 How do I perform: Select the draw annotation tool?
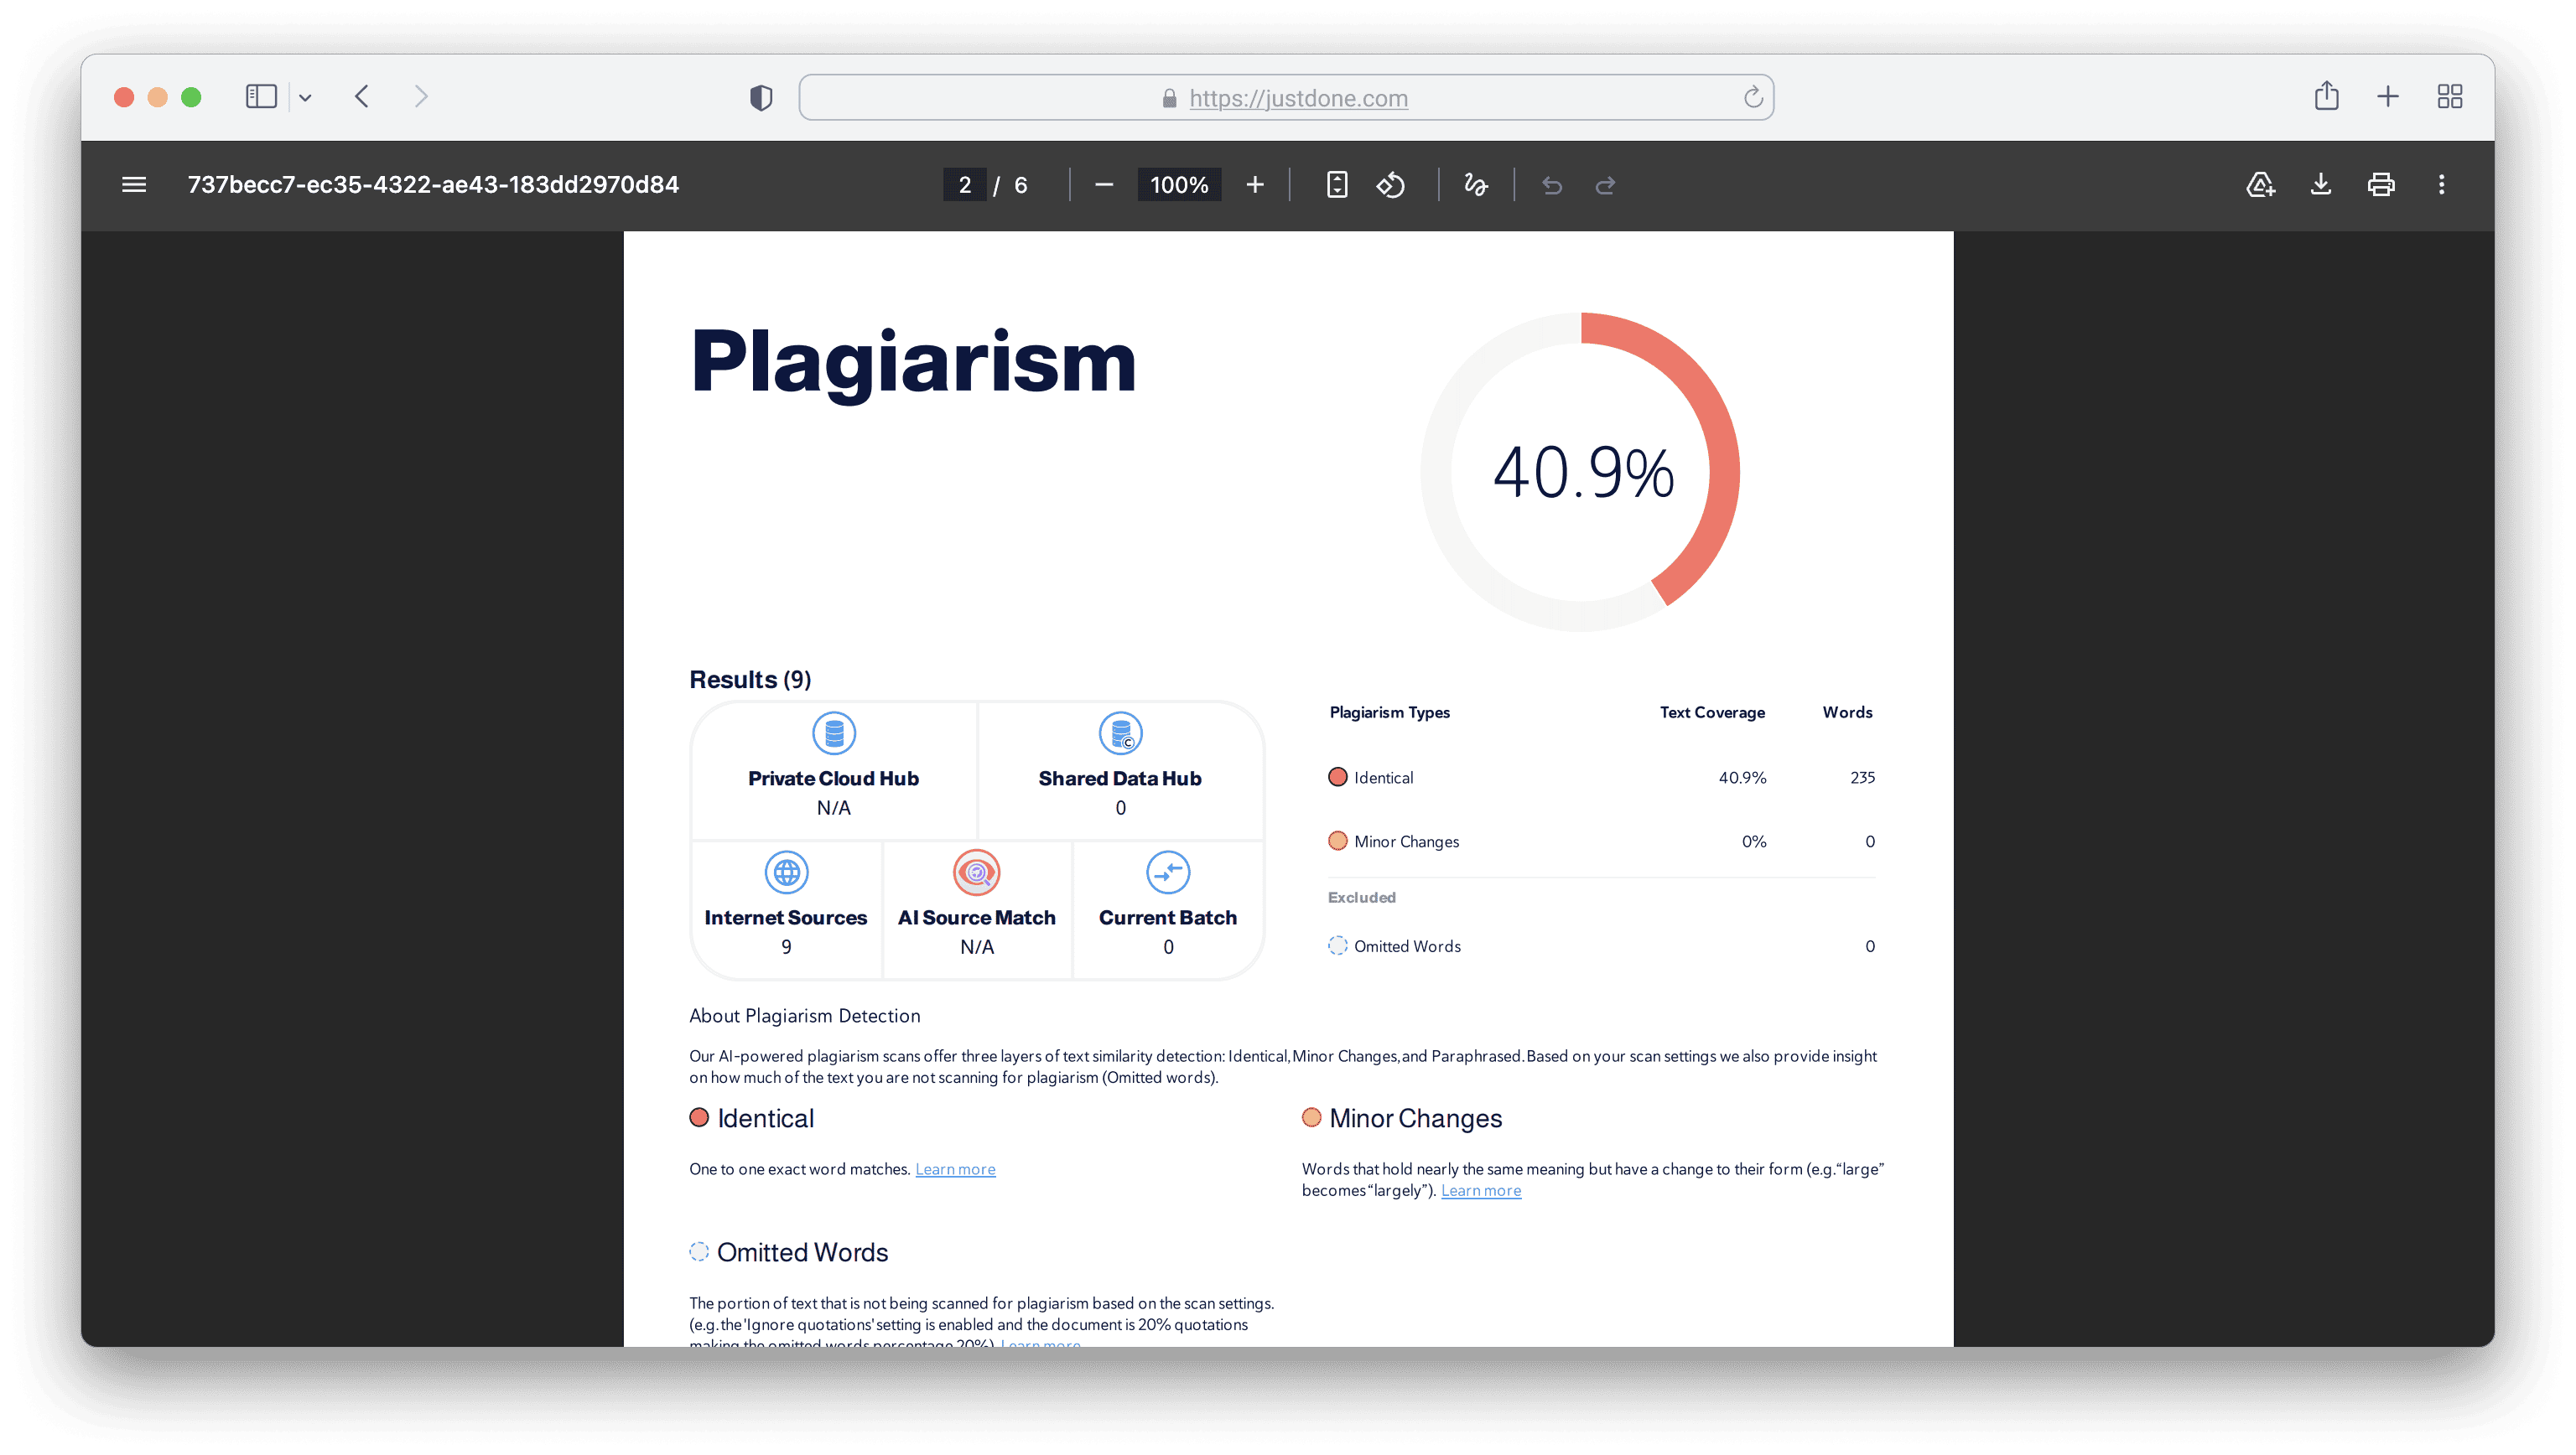[x=1475, y=185]
